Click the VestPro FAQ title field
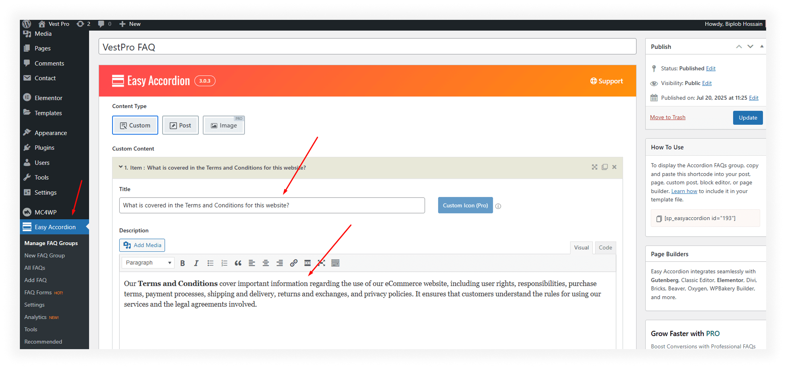Image resolution: width=786 pixels, height=369 pixels. click(x=367, y=47)
